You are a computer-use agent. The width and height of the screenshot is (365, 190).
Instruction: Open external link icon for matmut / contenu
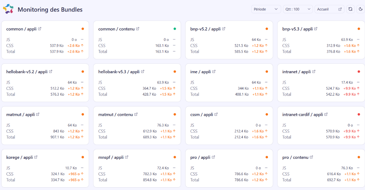click(x=136, y=114)
